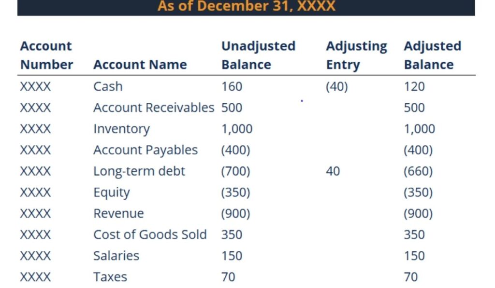Select the Long-term debt name cell

[139, 171]
